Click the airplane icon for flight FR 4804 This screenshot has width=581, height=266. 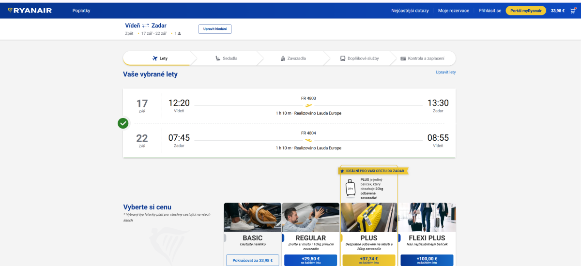tap(308, 140)
